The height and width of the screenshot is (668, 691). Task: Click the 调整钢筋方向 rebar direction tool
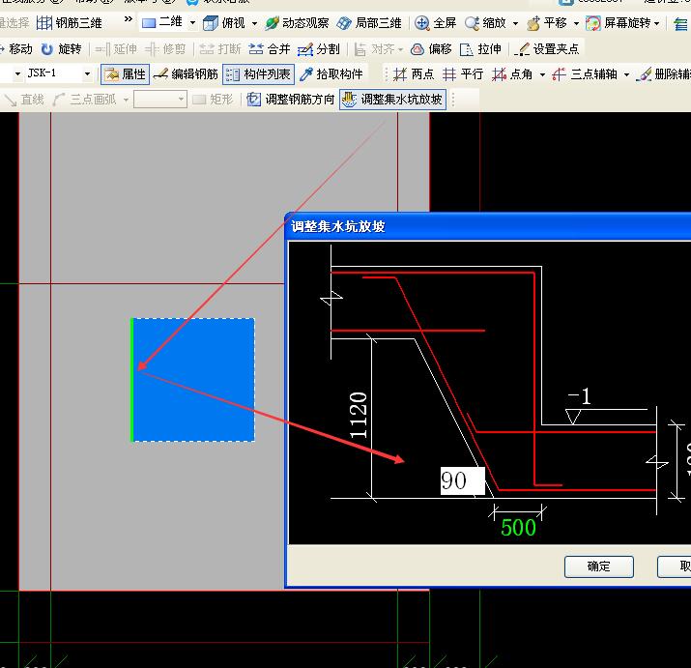click(x=291, y=100)
